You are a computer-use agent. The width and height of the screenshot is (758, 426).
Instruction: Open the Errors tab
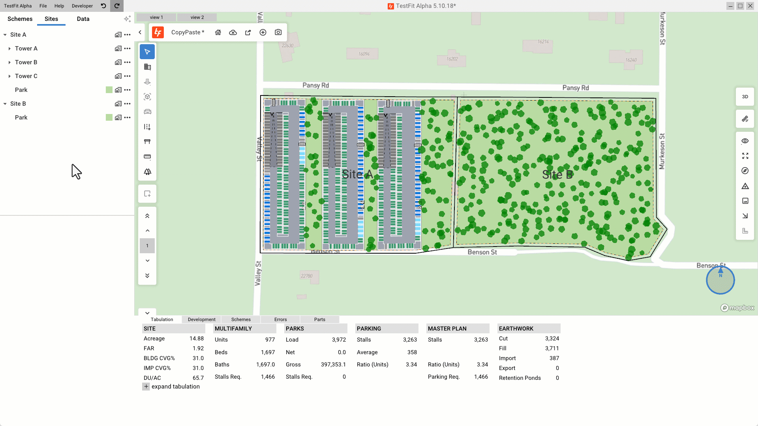(280, 319)
